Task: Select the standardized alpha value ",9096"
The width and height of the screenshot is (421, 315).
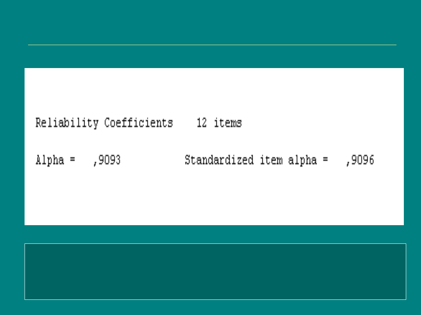Action: click(360, 160)
